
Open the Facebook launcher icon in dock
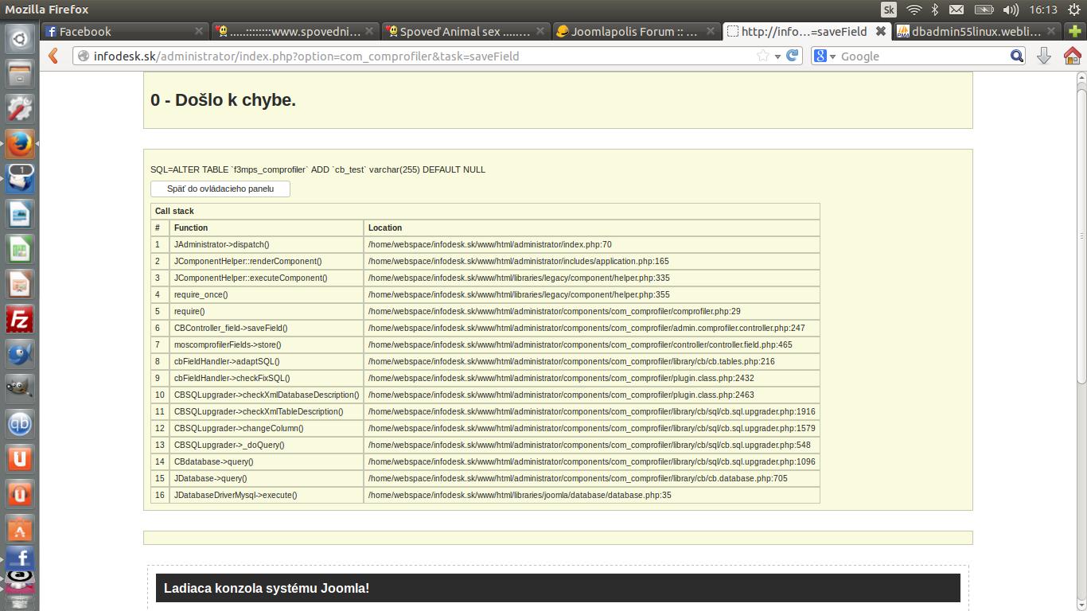[20, 559]
